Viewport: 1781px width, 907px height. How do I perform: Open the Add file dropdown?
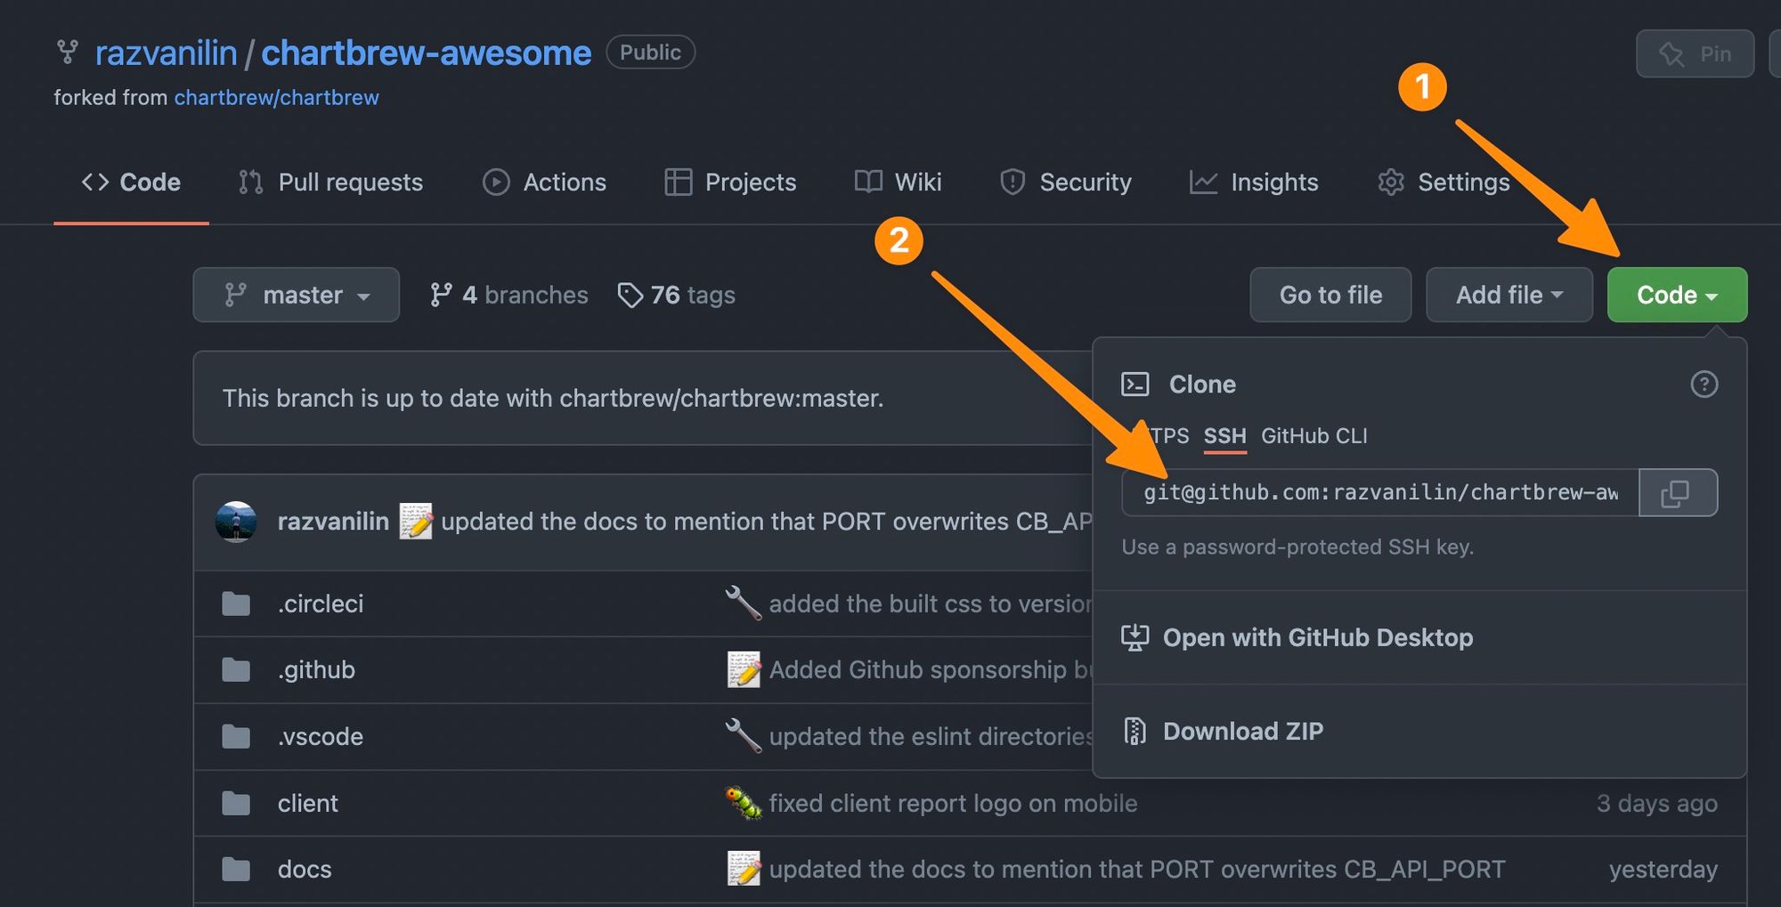pos(1509,296)
